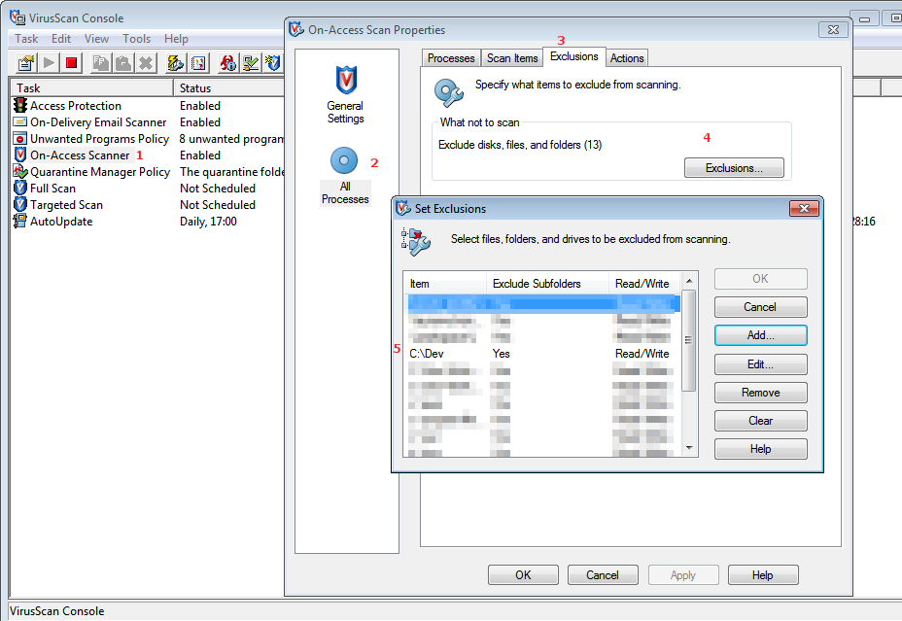Viewport: 902px width, 621px height.
Task: Open the lightning-wrench properties toolbar icon
Action: pyautogui.click(x=175, y=62)
